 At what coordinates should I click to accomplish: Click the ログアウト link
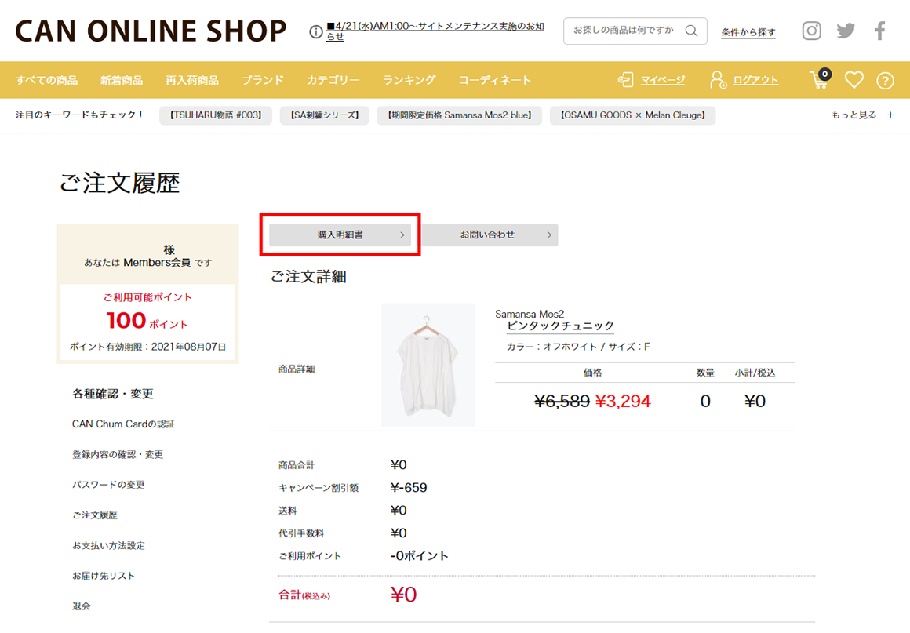pos(755,80)
